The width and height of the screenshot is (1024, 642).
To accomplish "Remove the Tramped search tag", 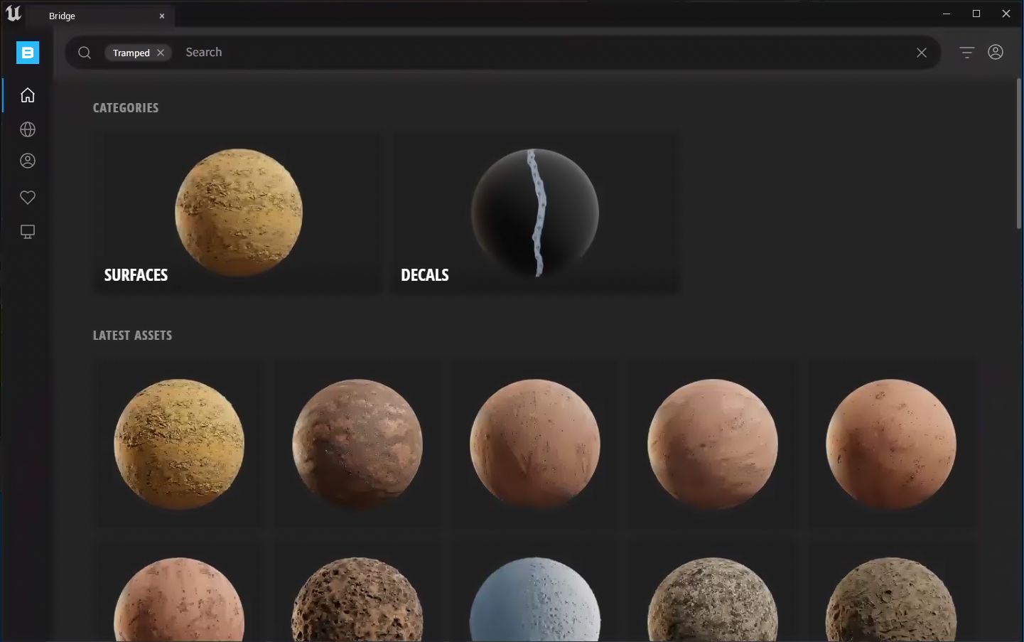I will [161, 53].
